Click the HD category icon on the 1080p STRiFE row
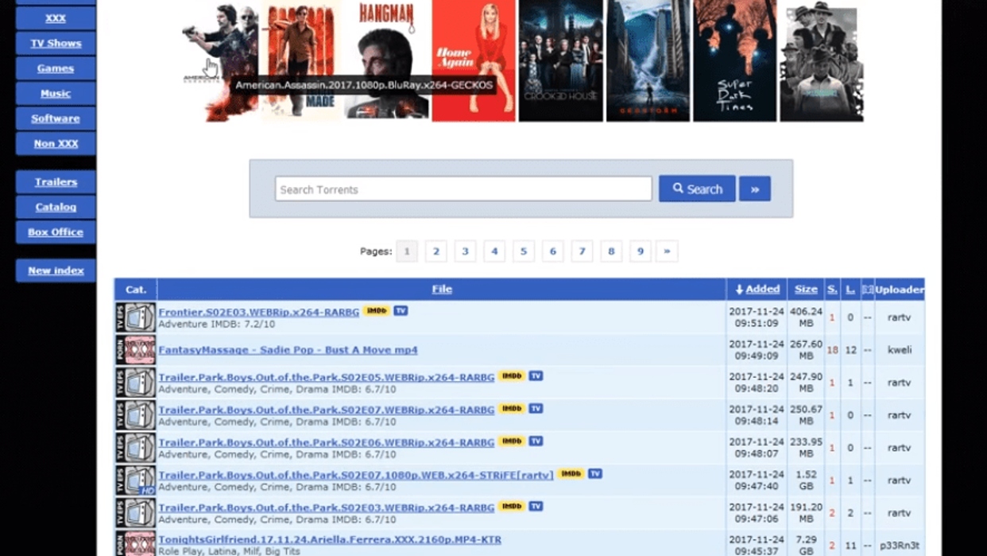 pos(135,480)
